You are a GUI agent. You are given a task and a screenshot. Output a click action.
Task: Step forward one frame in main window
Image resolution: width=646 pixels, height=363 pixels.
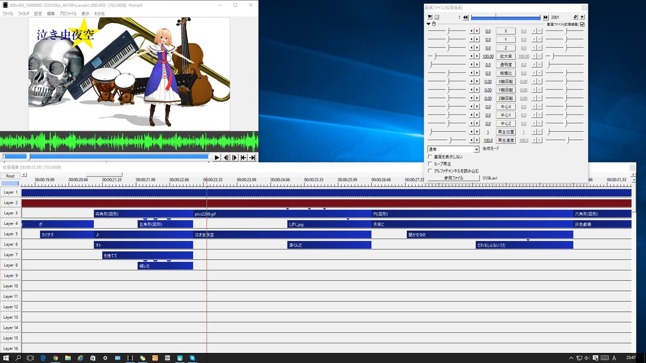pyautogui.click(x=235, y=158)
